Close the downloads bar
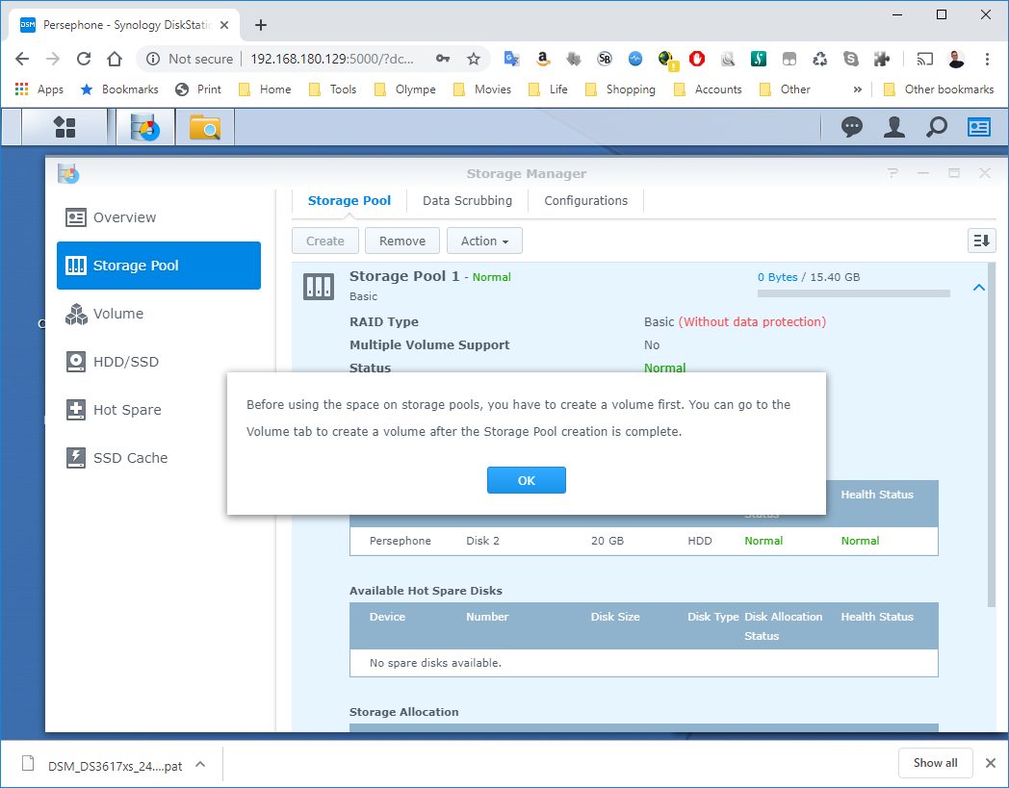The image size is (1009, 788). (991, 763)
